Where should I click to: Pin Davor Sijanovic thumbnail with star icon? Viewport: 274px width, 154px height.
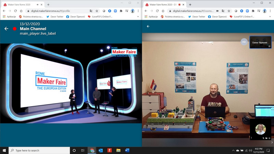click(270, 46)
